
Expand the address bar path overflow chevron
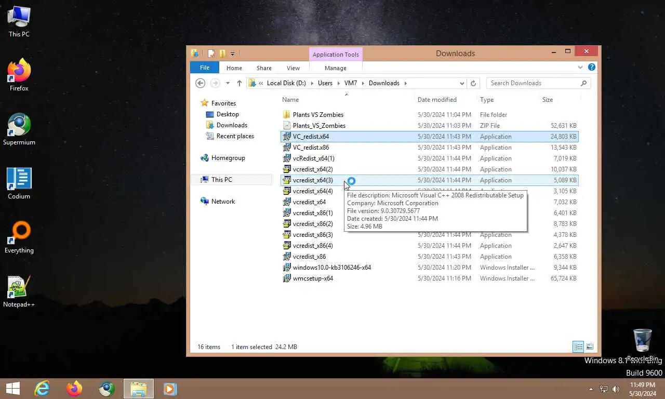(x=261, y=83)
